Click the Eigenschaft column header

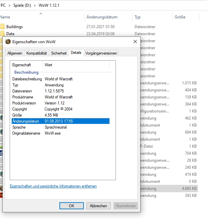[22, 65]
